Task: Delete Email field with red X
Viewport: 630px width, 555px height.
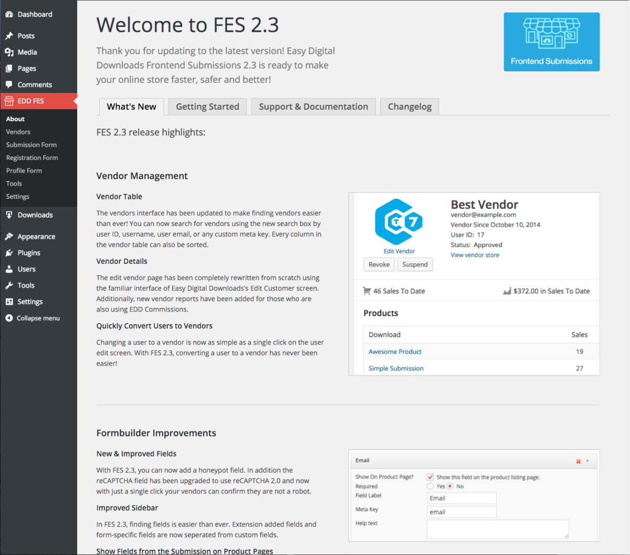Action: (x=578, y=462)
